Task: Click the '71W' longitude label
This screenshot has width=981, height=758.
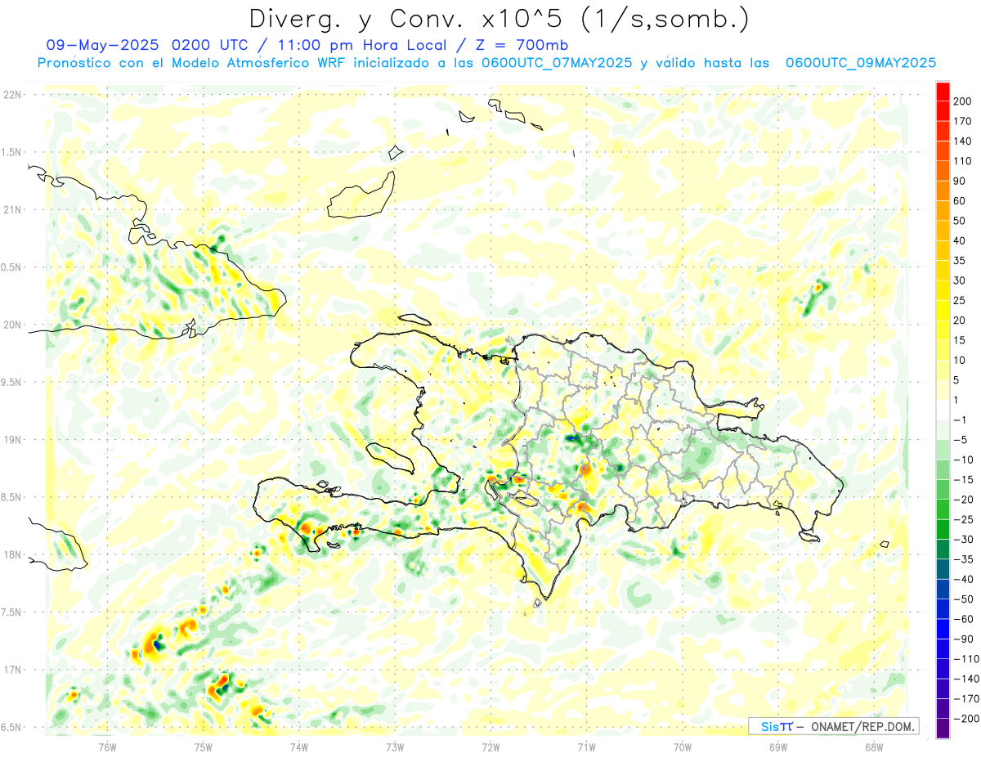Action: click(x=586, y=747)
